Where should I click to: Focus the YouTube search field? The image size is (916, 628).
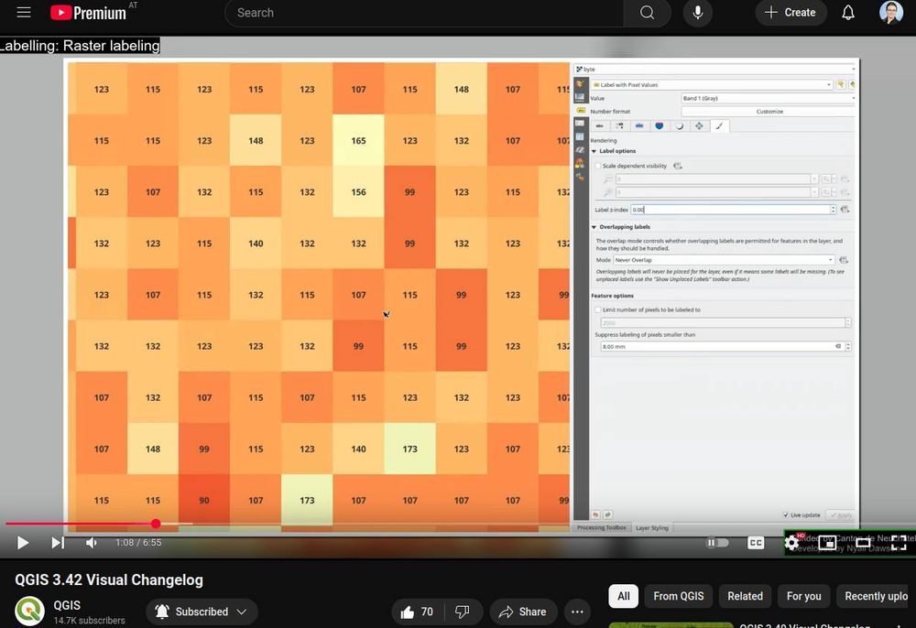point(424,13)
